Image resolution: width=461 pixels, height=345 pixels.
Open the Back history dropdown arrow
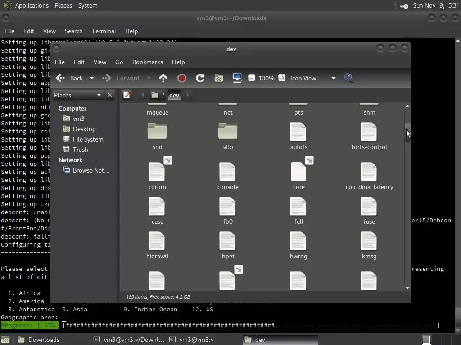click(92, 78)
